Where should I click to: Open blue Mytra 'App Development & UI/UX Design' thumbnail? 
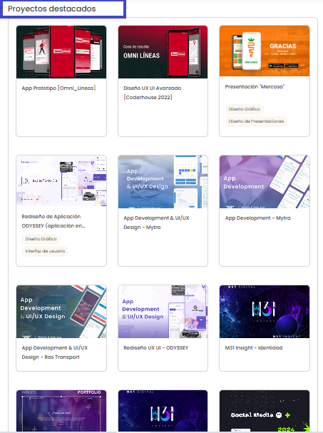163,182
